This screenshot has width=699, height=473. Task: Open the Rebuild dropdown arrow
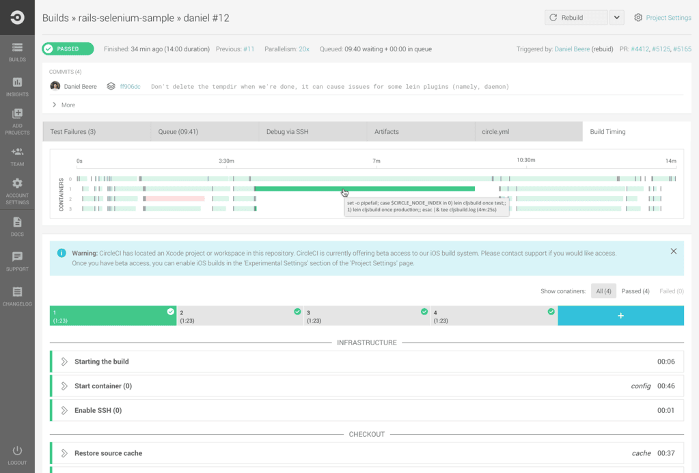[x=616, y=18]
